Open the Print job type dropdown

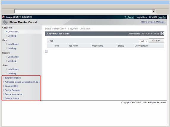(143, 41)
